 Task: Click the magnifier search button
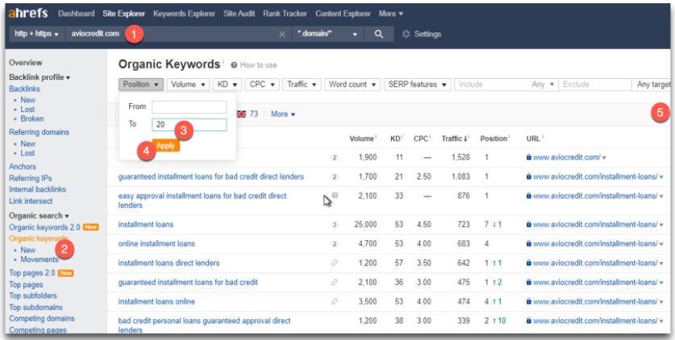click(378, 34)
